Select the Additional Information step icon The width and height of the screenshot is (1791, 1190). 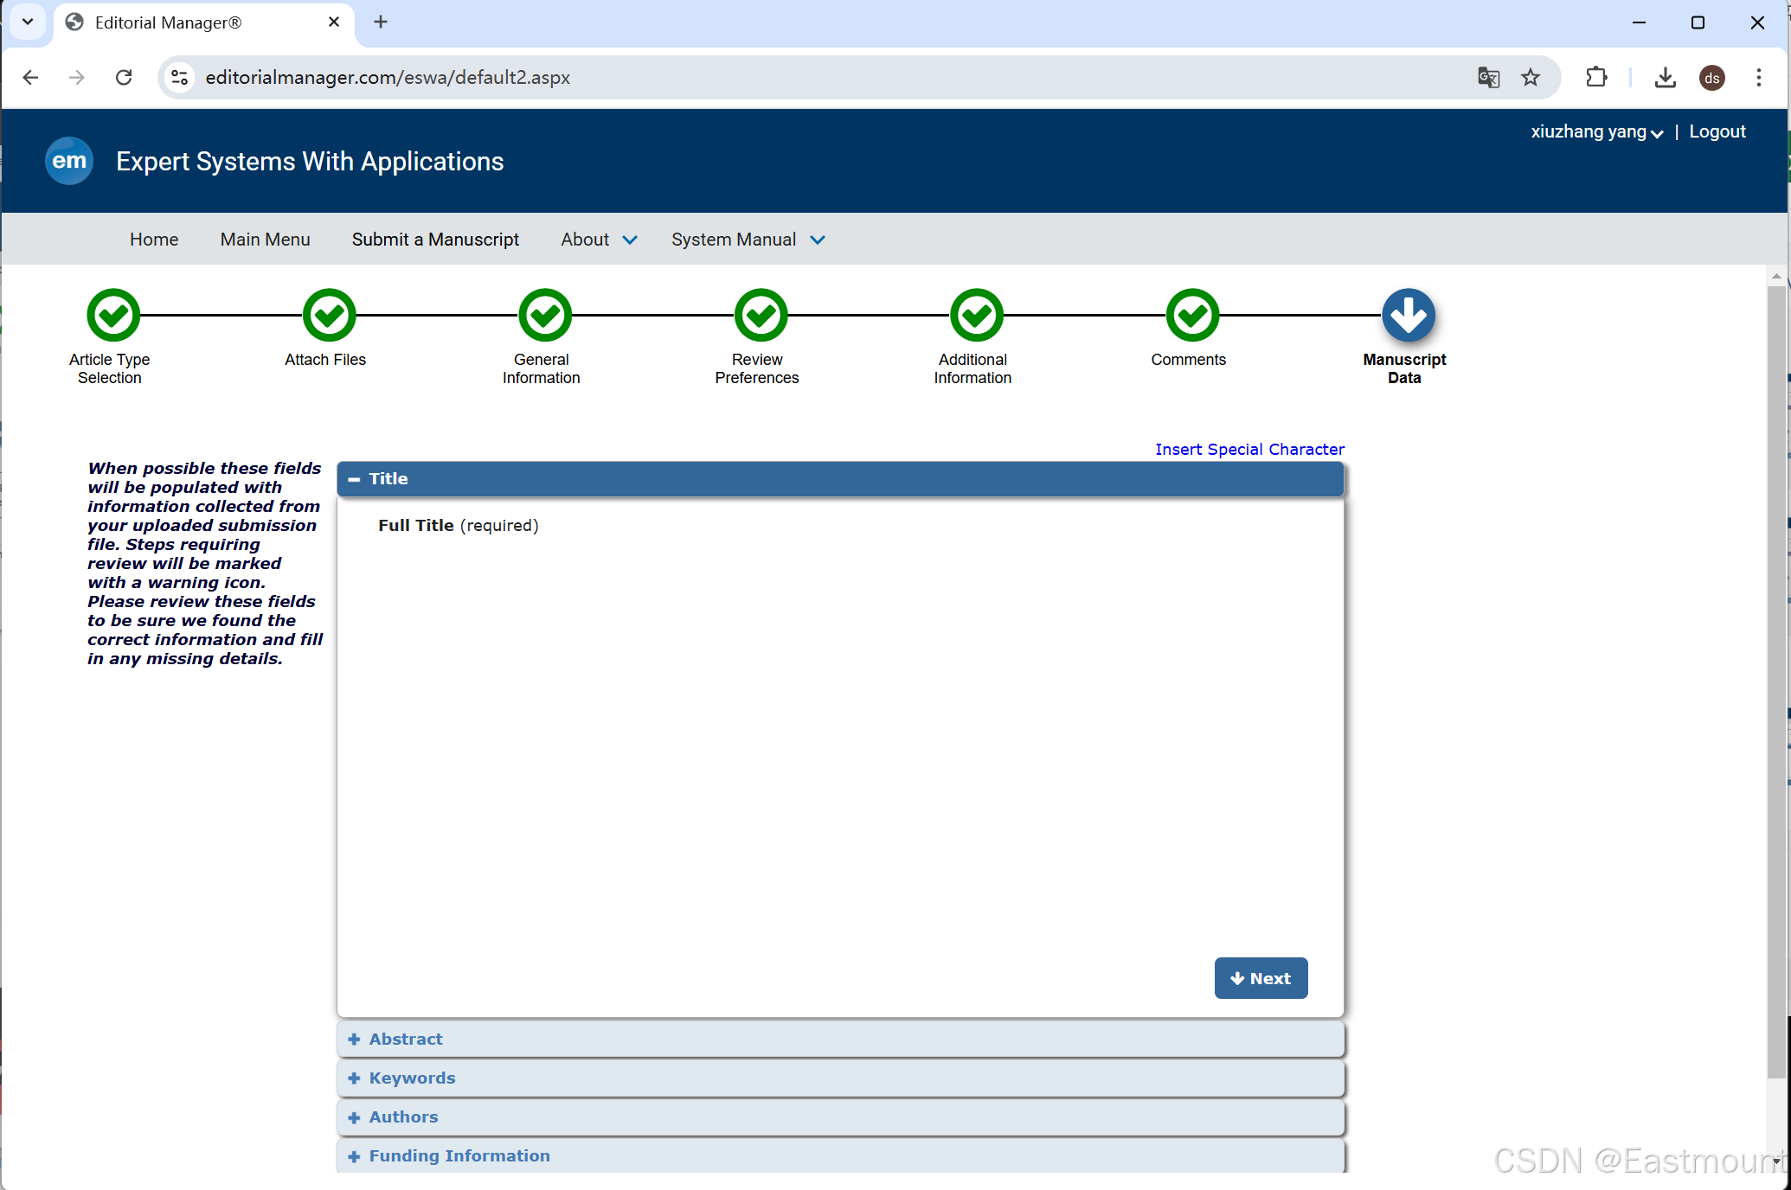[x=976, y=316]
